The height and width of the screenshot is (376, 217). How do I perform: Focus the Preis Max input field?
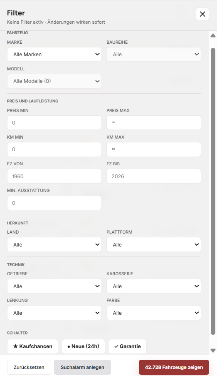tap(154, 123)
